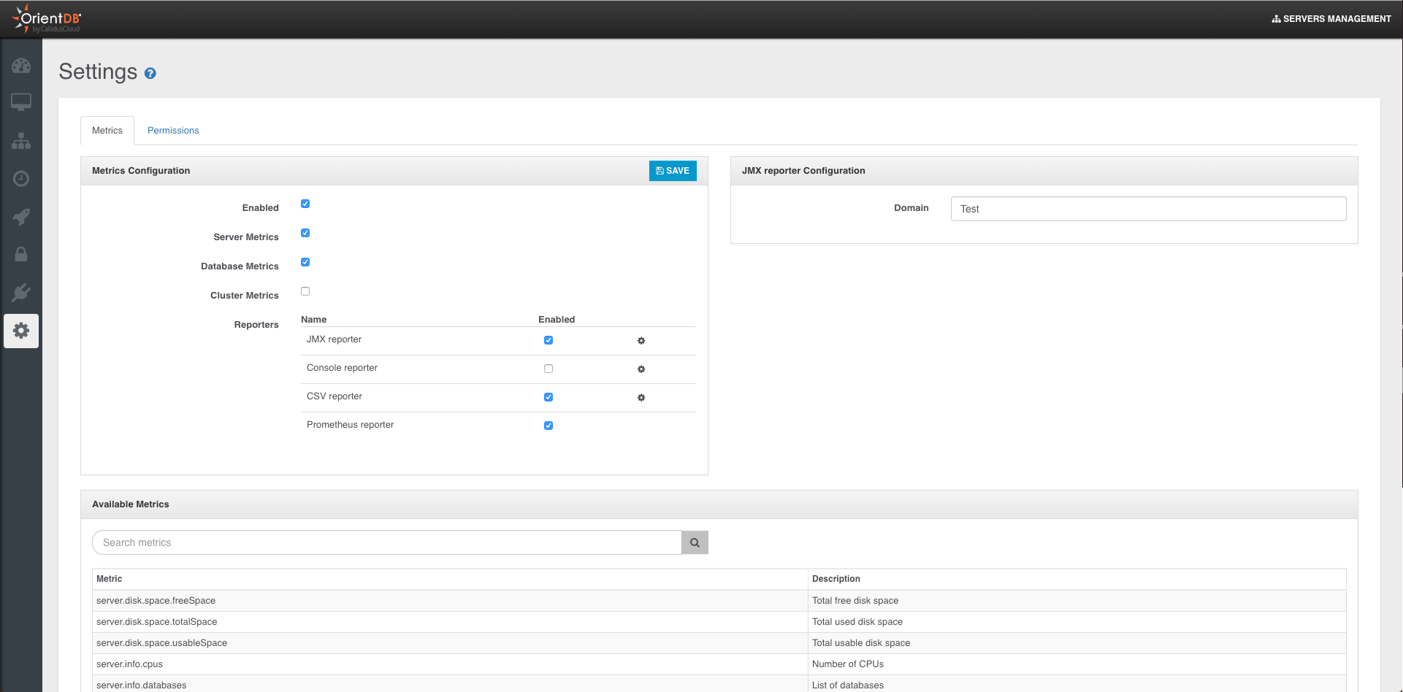The width and height of the screenshot is (1403, 692).
Task: Click the plug icon in sidebar
Action: (21, 293)
